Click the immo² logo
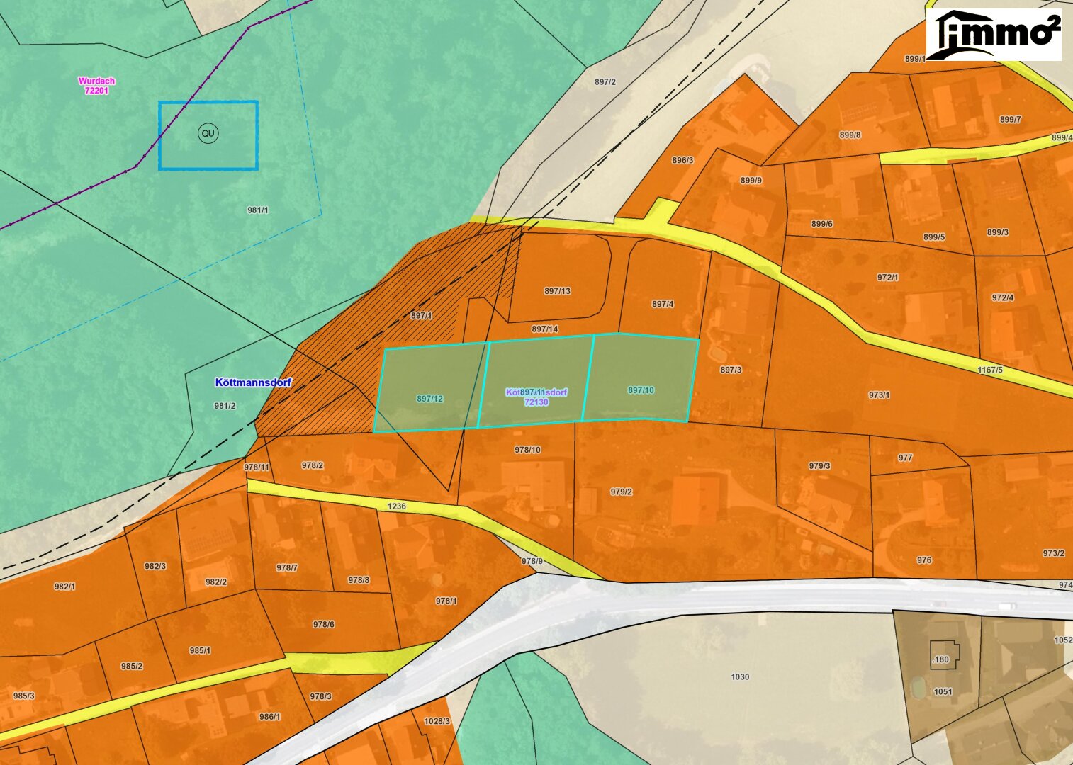This screenshot has width=1073, height=765. pyautogui.click(x=994, y=35)
